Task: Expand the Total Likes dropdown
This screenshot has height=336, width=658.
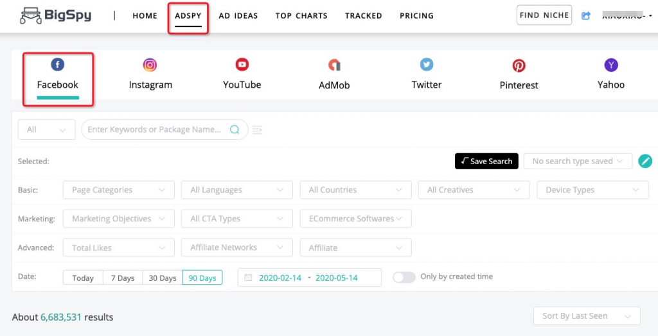Action: tap(119, 248)
